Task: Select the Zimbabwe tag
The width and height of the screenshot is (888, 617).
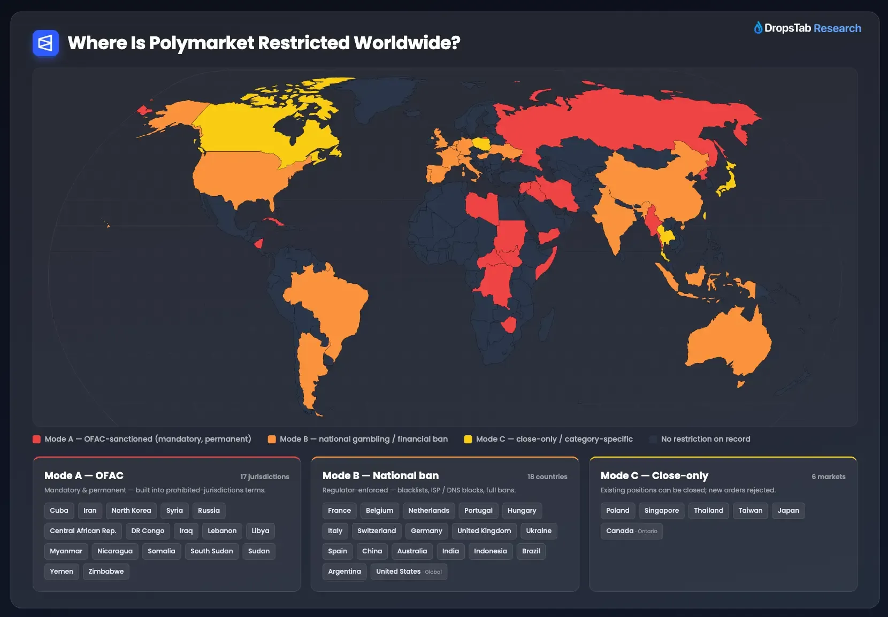Action: click(106, 572)
